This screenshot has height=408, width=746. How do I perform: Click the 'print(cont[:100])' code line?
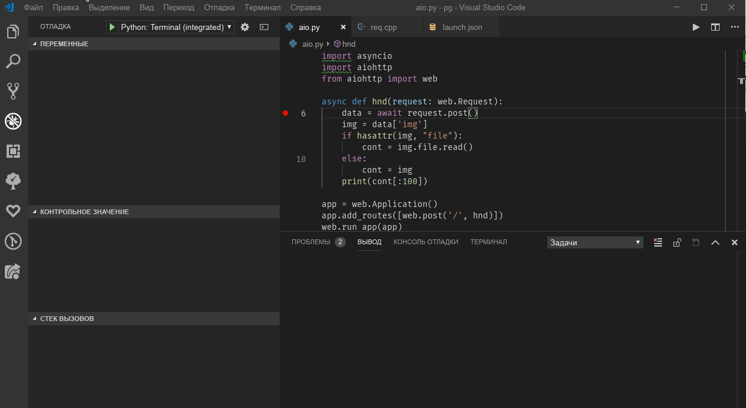click(385, 181)
